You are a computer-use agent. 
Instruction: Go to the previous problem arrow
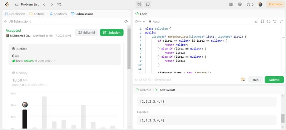click(44, 4)
